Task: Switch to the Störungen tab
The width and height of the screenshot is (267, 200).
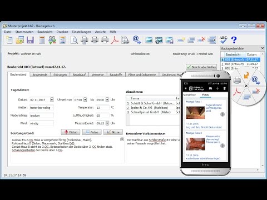Action: click(x=60, y=75)
